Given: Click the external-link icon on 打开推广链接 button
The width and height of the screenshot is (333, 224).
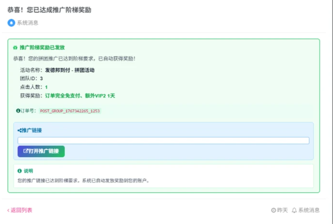Looking at the screenshot, I should coord(25,151).
